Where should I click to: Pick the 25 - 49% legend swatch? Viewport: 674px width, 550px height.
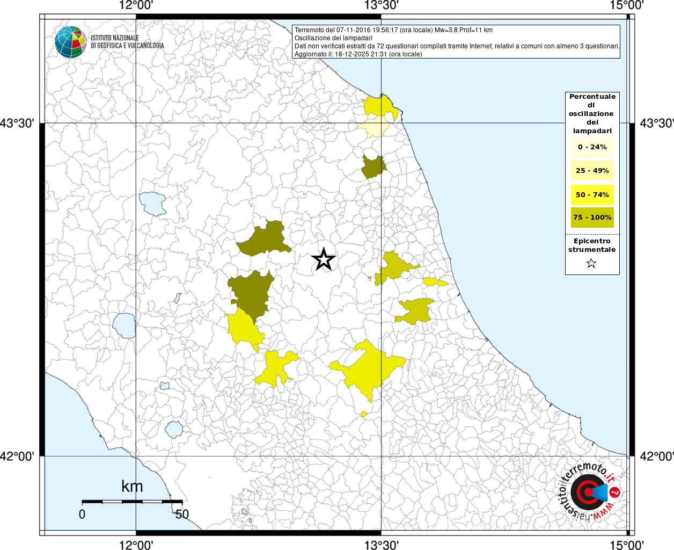(592, 171)
